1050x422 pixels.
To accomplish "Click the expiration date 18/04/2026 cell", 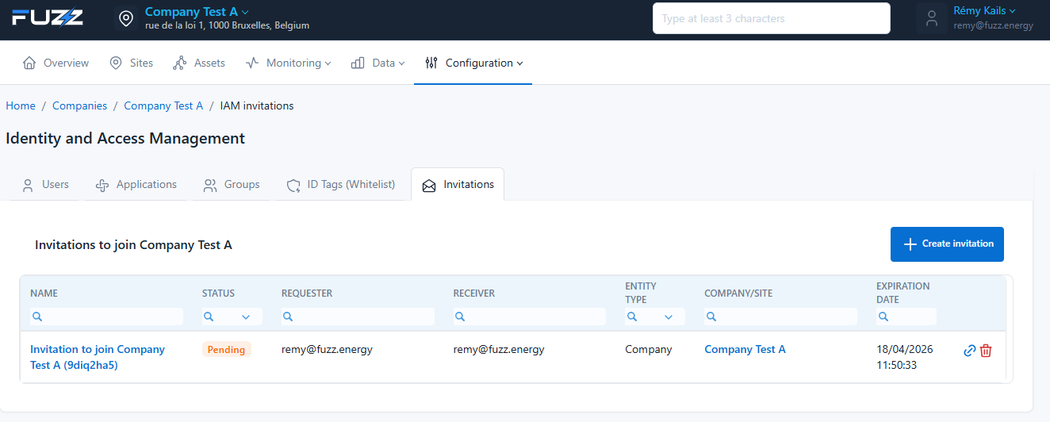I will tap(905, 357).
